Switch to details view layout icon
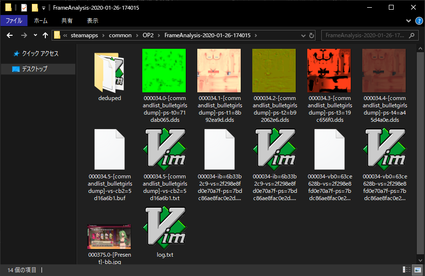This screenshot has height=276, width=425. [407, 270]
